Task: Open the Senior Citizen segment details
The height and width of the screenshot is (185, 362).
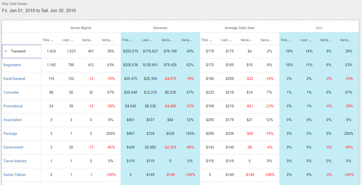Action: pos(14,175)
